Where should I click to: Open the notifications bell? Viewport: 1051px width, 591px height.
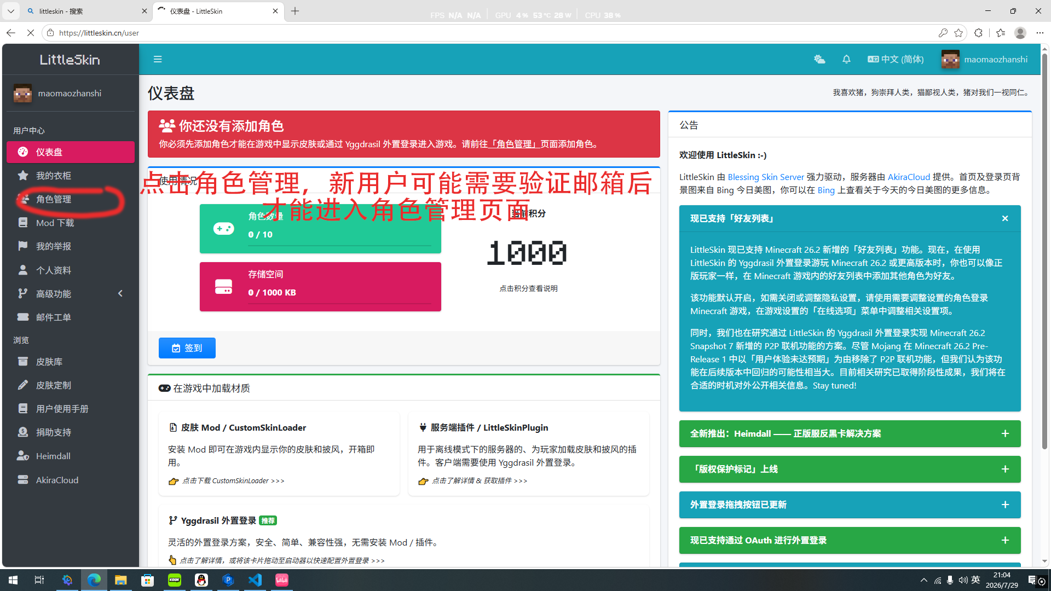point(846,59)
